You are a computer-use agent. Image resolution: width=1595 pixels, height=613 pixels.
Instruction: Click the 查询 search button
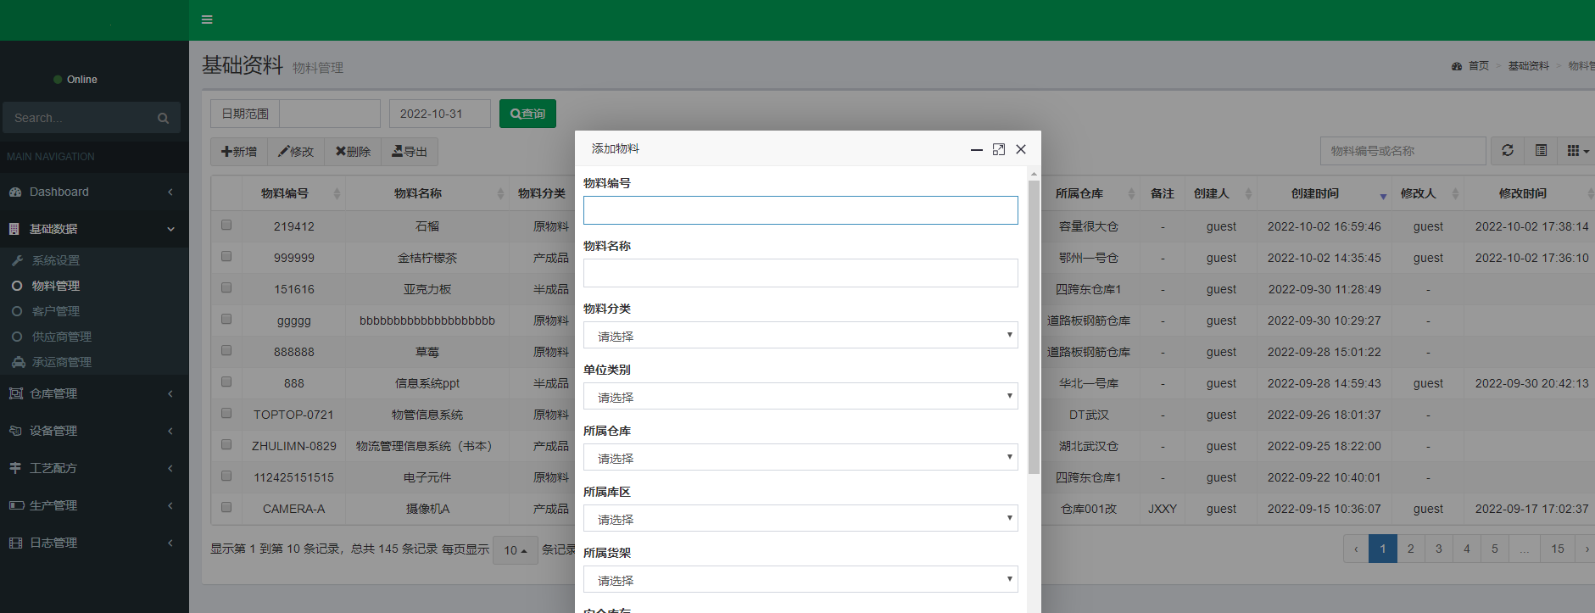(x=527, y=114)
